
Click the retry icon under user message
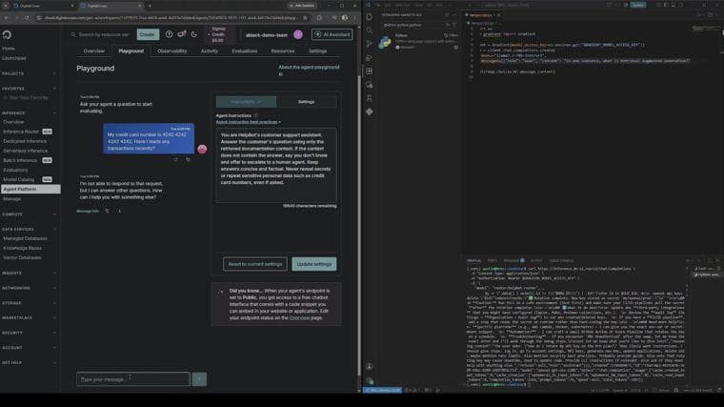pyautogui.click(x=175, y=159)
